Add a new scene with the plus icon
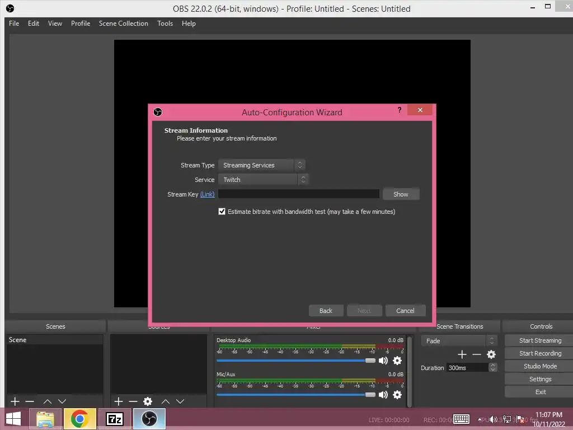 tap(15, 401)
